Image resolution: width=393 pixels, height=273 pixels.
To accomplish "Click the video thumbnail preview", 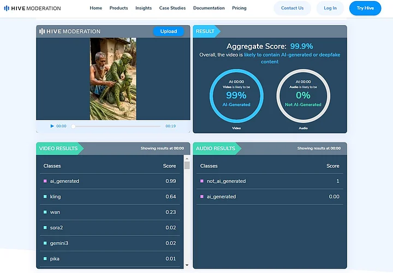I will click(x=113, y=79).
